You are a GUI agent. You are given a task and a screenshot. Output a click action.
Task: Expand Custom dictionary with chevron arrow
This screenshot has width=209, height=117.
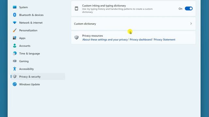click(191, 24)
